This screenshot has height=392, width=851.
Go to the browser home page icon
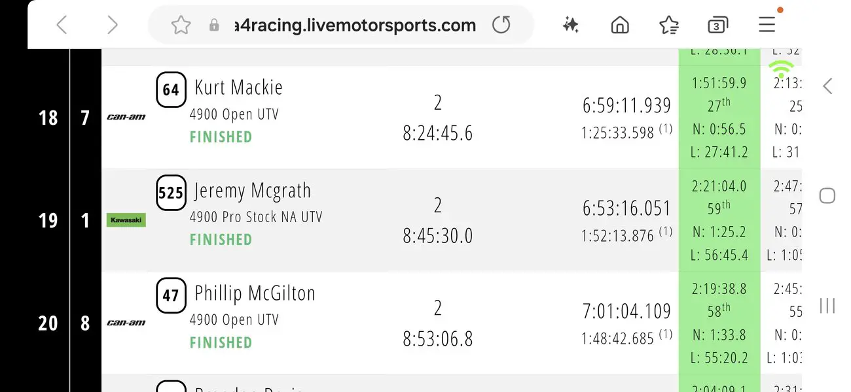pos(619,25)
